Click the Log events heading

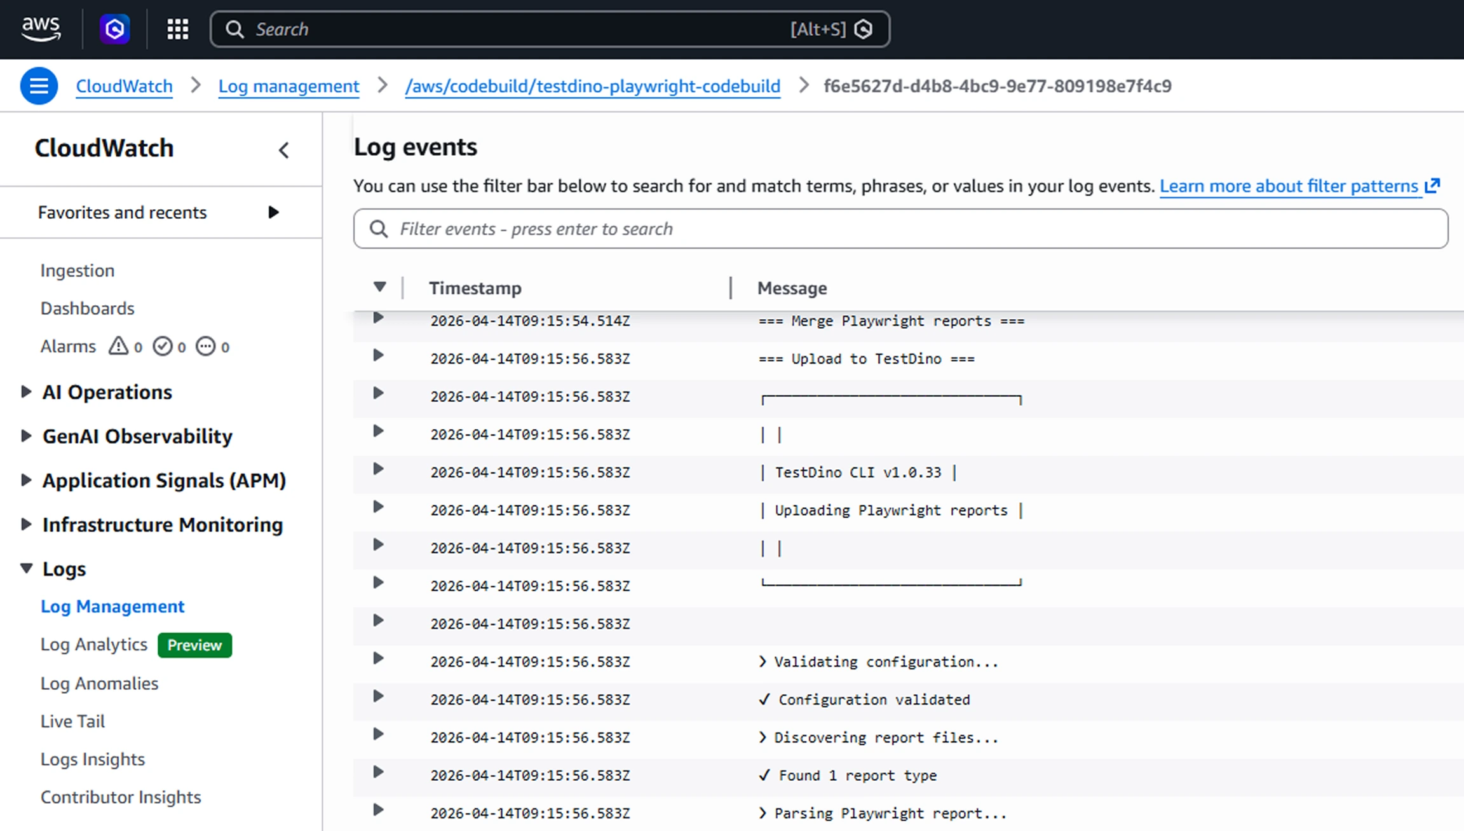coord(415,147)
